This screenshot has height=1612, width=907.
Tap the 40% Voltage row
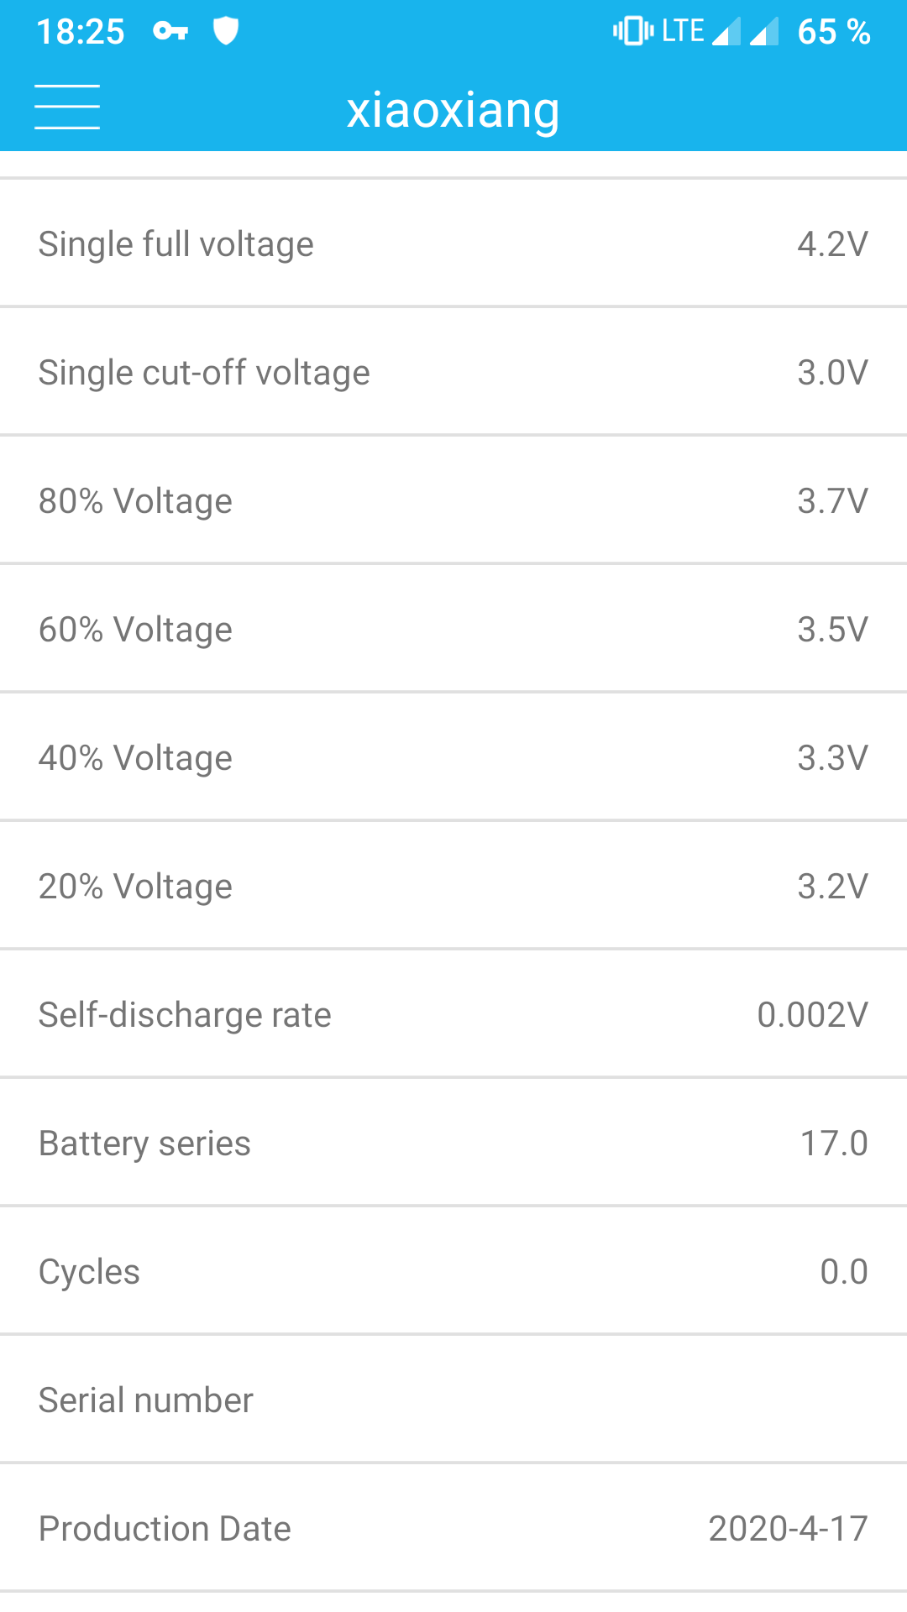453,758
